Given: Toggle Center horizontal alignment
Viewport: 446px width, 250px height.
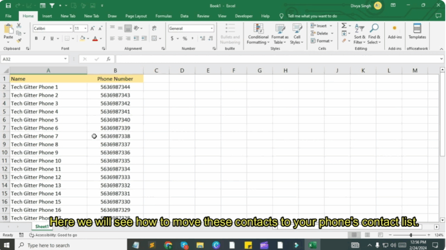Looking at the screenshot, I should pyautogui.click(x=120, y=38).
